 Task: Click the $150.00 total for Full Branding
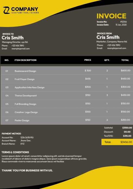(125, 104)
